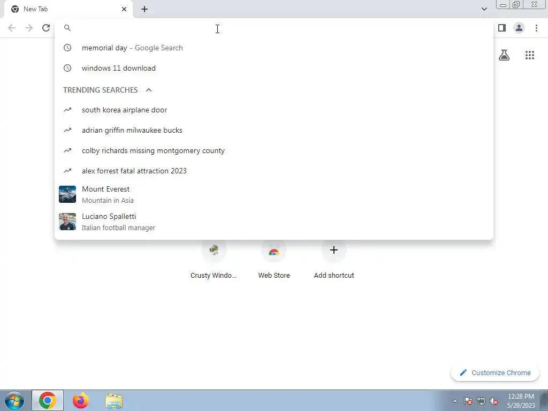Select the New Tab tab

tap(68, 9)
